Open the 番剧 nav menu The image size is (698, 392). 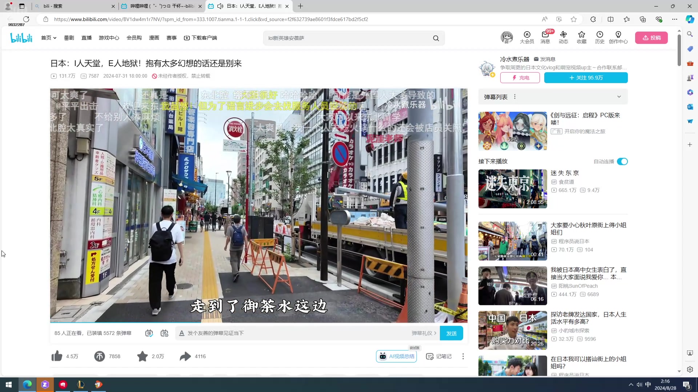coord(69,38)
